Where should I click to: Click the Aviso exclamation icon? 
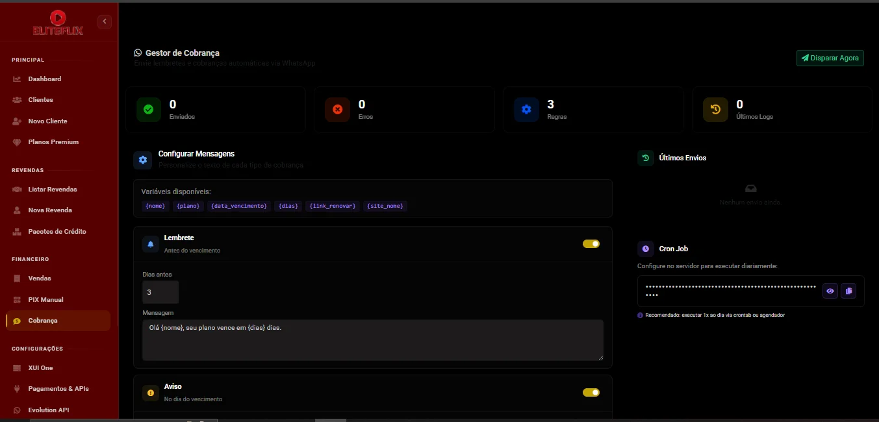pos(151,393)
